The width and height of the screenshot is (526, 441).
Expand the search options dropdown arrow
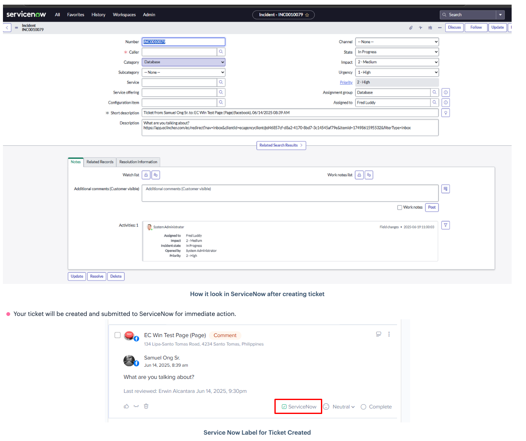tap(501, 15)
